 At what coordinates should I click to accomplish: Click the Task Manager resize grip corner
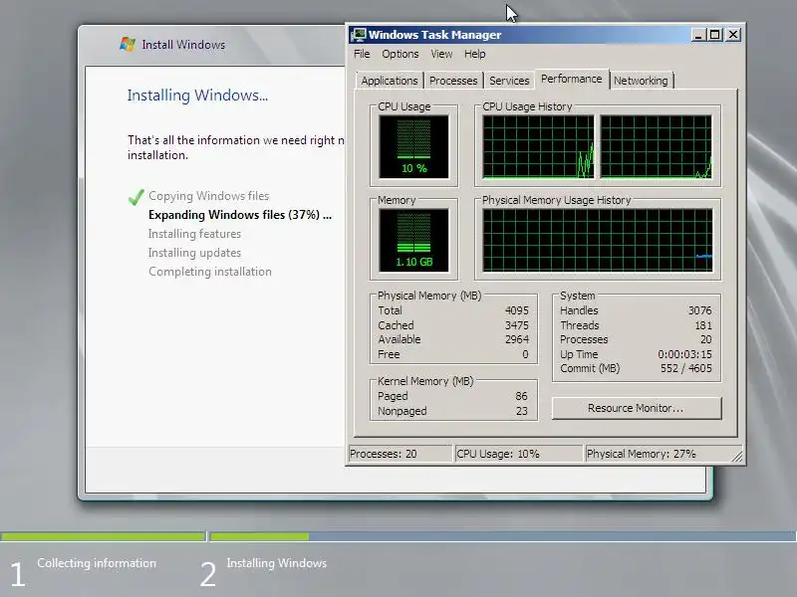737,457
